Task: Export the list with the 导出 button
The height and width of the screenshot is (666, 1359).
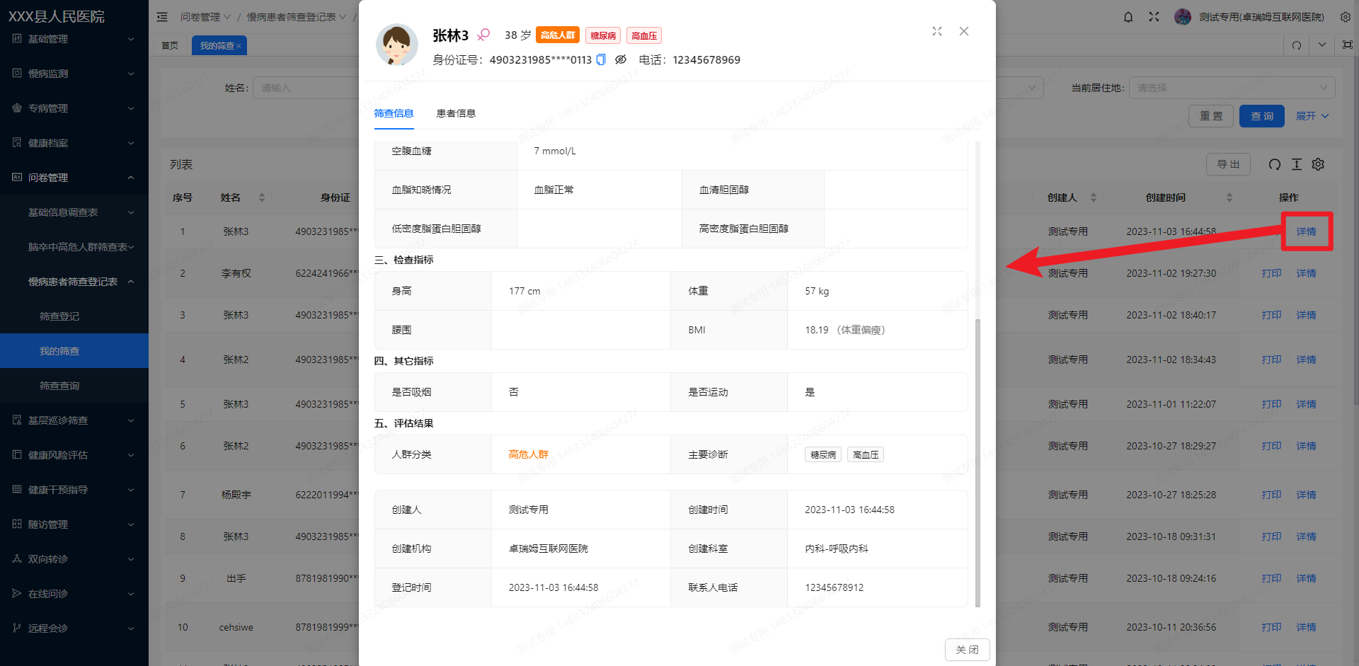Action: pyautogui.click(x=1228, y=164)
